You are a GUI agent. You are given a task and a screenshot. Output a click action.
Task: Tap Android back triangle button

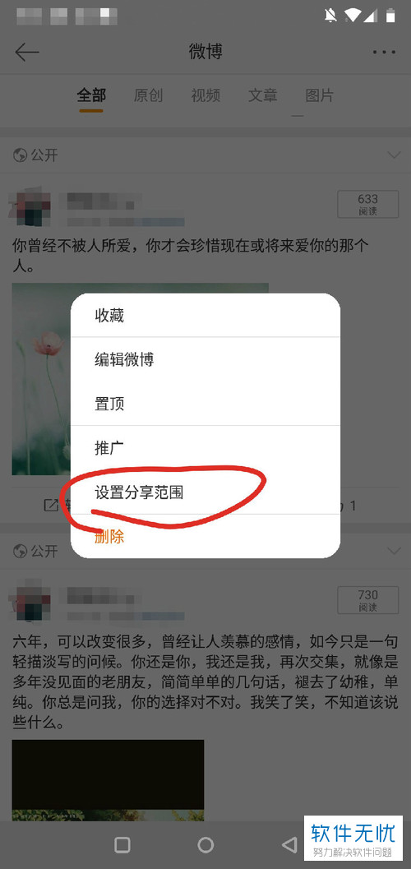pyautogui.click(x=289, y=844)
